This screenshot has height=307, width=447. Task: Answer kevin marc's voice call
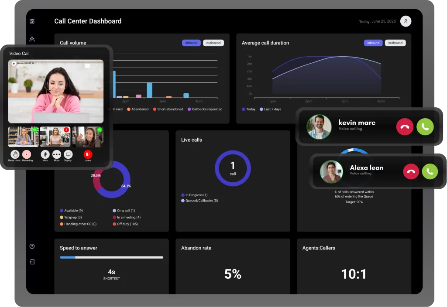pos(425,126)
